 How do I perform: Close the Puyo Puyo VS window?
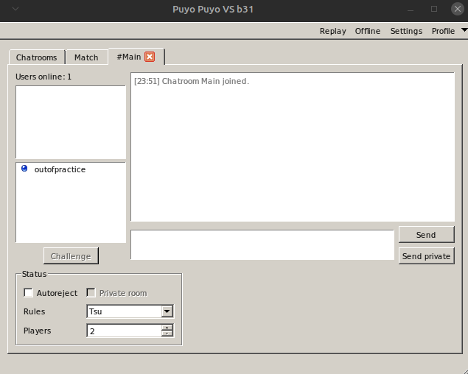[x=457, y=9]
